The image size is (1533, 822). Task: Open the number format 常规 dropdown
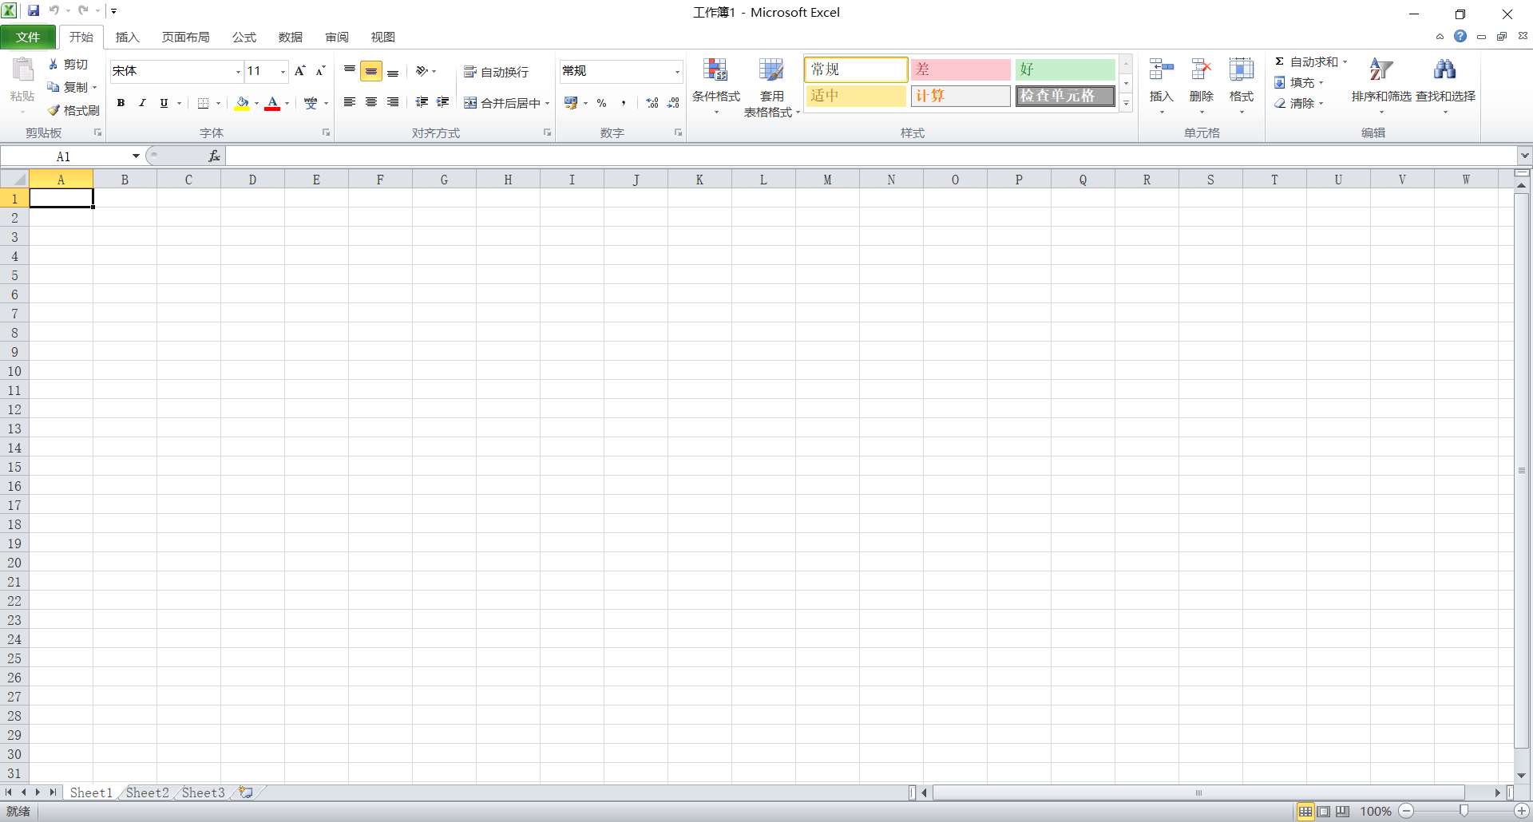[x=677, y=72]
